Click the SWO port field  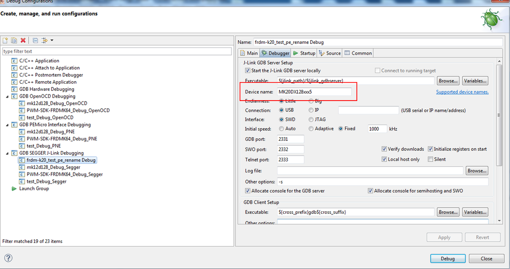coord(290,150)
